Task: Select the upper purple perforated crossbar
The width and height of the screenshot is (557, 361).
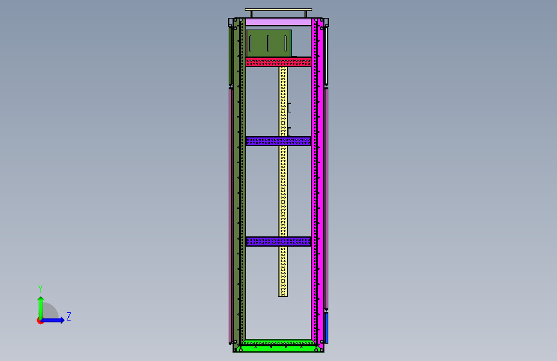Action: click(279, 141)
